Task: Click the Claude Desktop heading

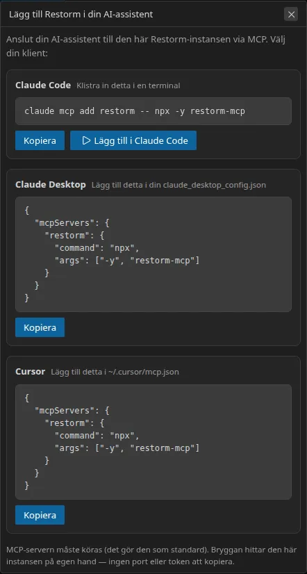Action: click(x=51, y=185)
